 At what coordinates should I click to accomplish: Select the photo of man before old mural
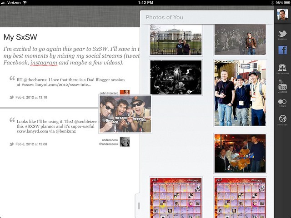(x=240, y=40)
